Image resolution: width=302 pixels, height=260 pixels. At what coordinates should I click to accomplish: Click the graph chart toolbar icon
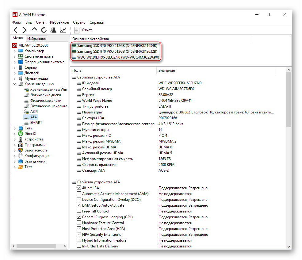(x=63, y=30)
